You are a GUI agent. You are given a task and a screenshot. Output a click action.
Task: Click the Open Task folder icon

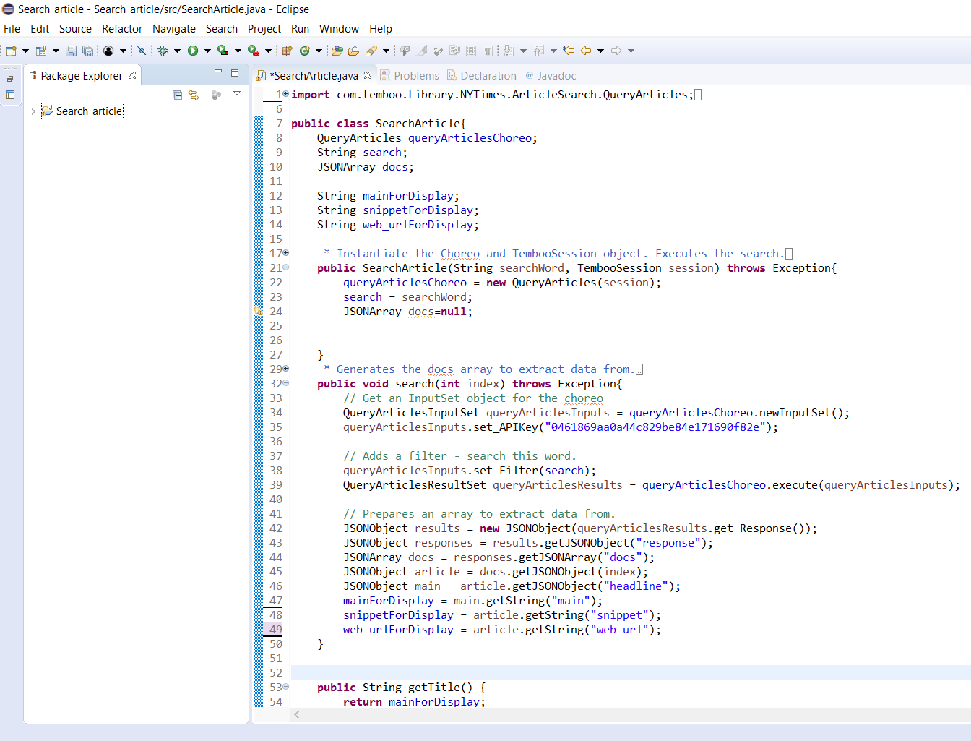[x=353, y=51]
